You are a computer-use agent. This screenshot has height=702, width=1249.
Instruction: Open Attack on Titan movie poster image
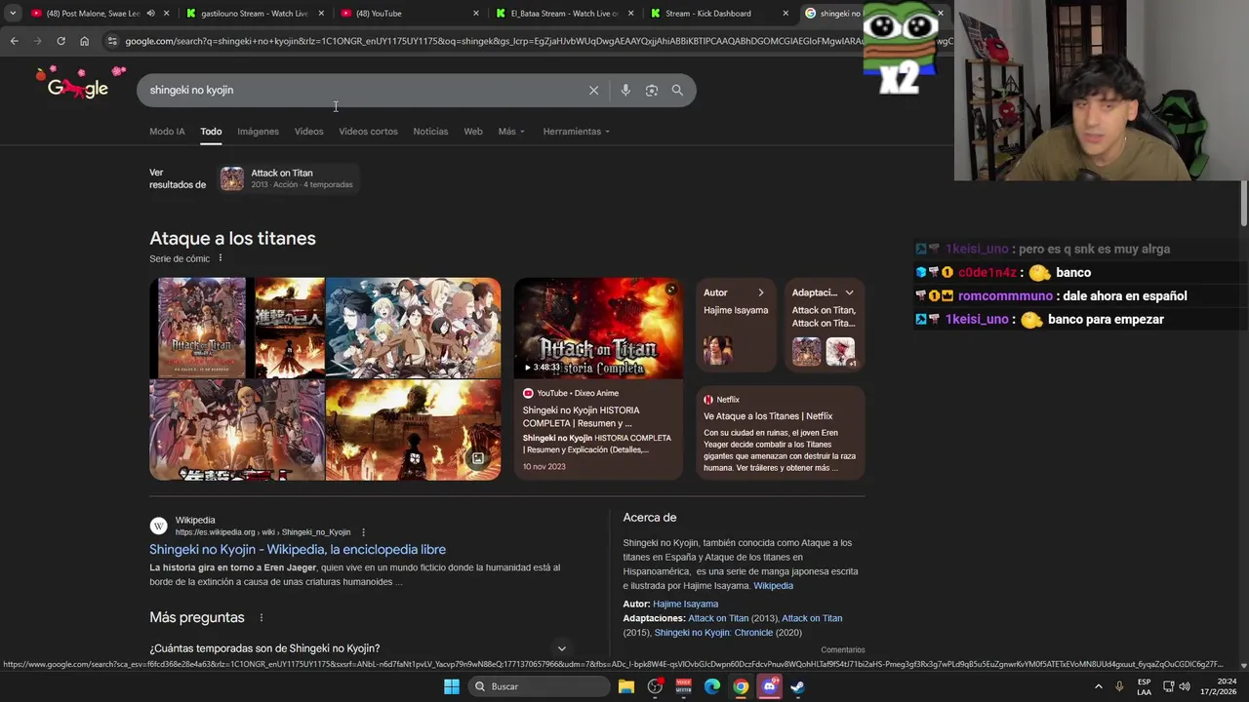(x=202, y=328)
